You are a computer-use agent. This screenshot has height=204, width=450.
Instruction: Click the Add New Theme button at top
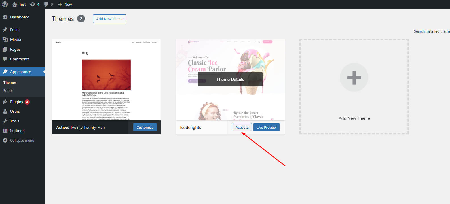click(110, 19)
